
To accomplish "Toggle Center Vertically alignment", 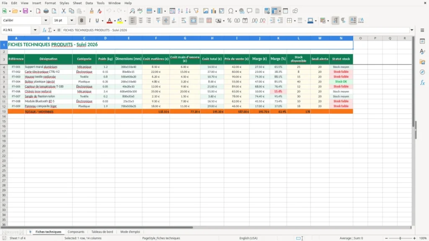I will pyautogui.click(x=166, y=21).
